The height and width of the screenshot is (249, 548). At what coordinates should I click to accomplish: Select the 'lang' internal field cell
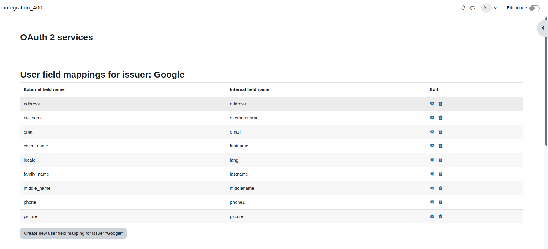(326, 160)
